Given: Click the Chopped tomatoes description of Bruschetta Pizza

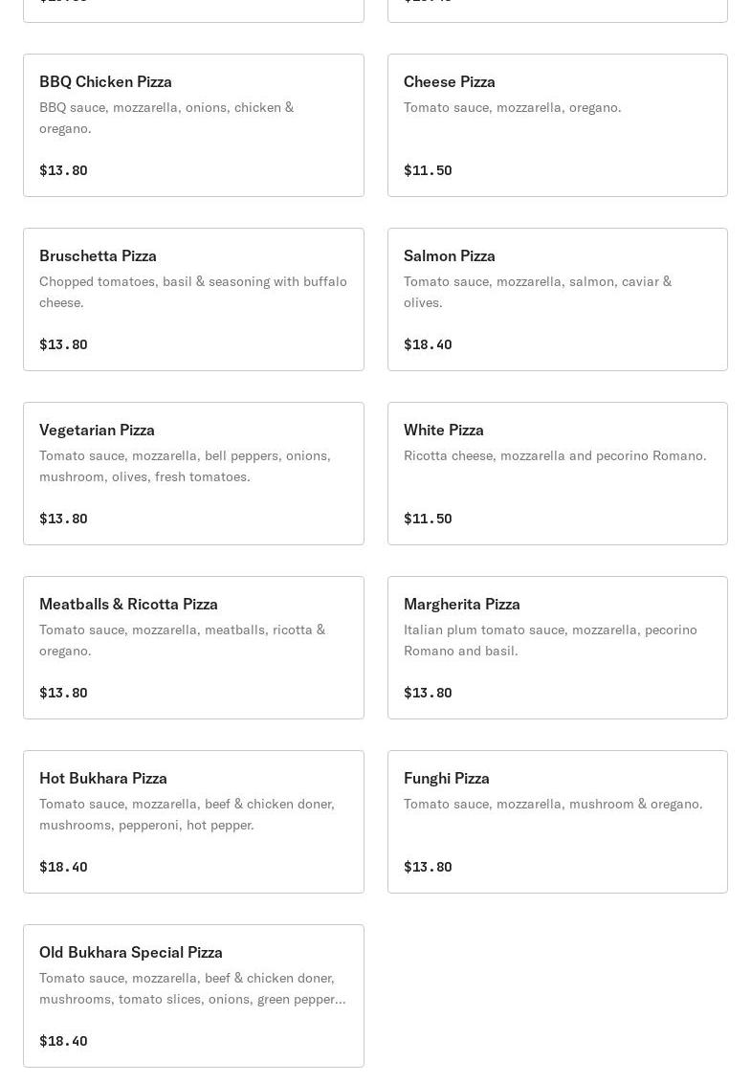Looking at the screenshot, I should pyautogui.click(x=192, y=292).
